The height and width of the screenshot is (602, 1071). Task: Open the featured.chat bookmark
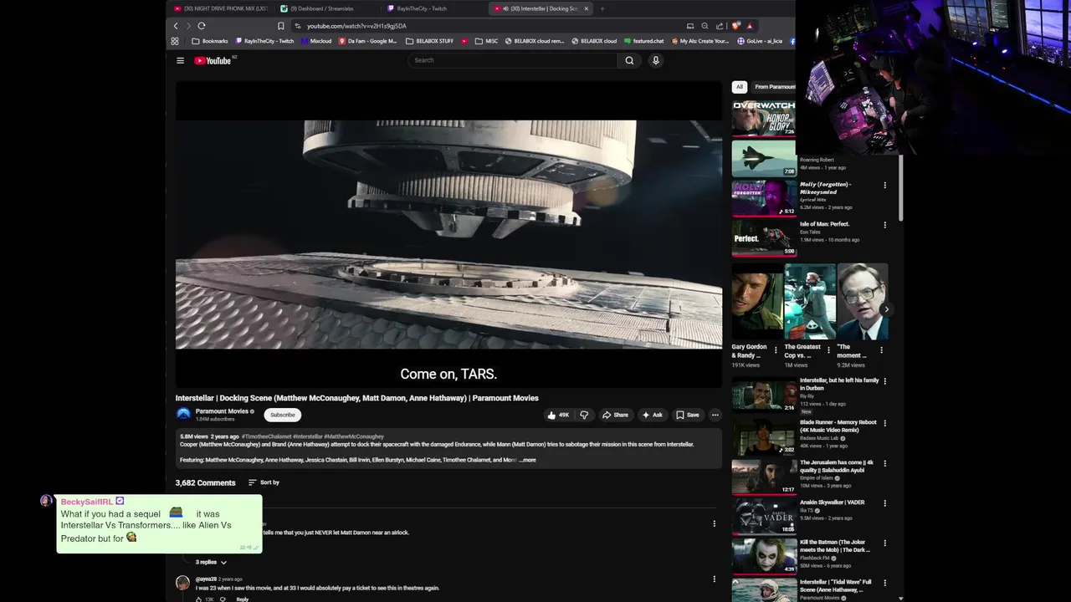[643, 41]
